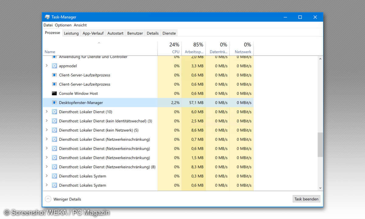Click the Weniger Details arrow icon
365x219 pixels.
point(48,199)
